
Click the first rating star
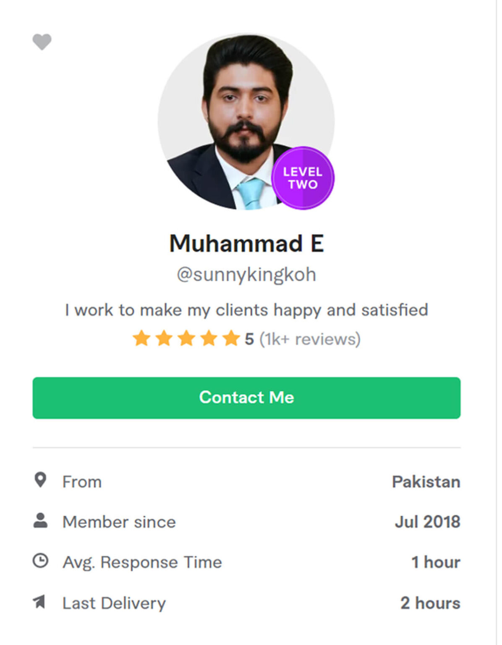pyautogui.click(x=141, y=338)
